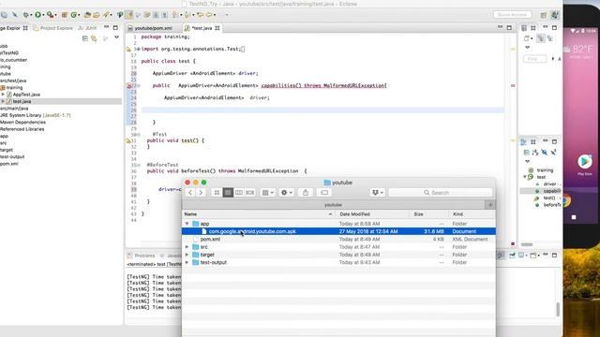Click the New Java Package icon

click(65, 15)
